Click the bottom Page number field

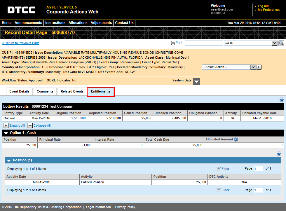point(258,190)
